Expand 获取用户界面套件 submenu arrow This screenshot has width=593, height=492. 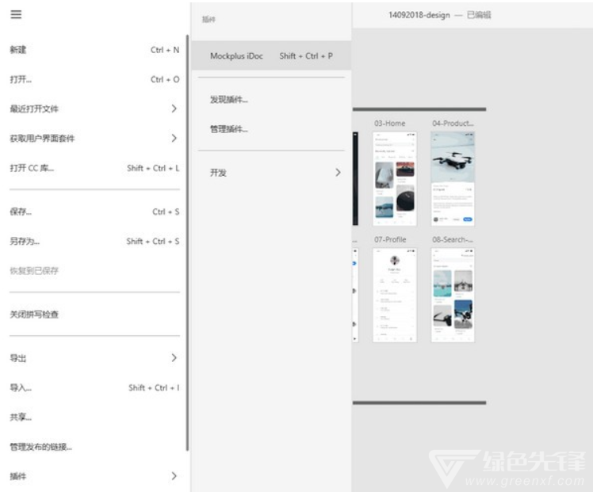click(x=174, y=139)
